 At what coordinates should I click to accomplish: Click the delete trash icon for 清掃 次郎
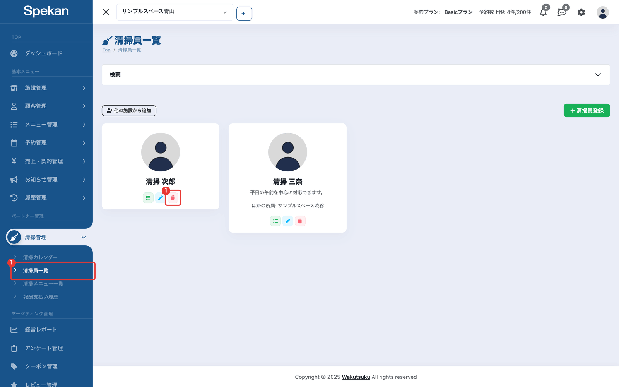click(173, 198)
